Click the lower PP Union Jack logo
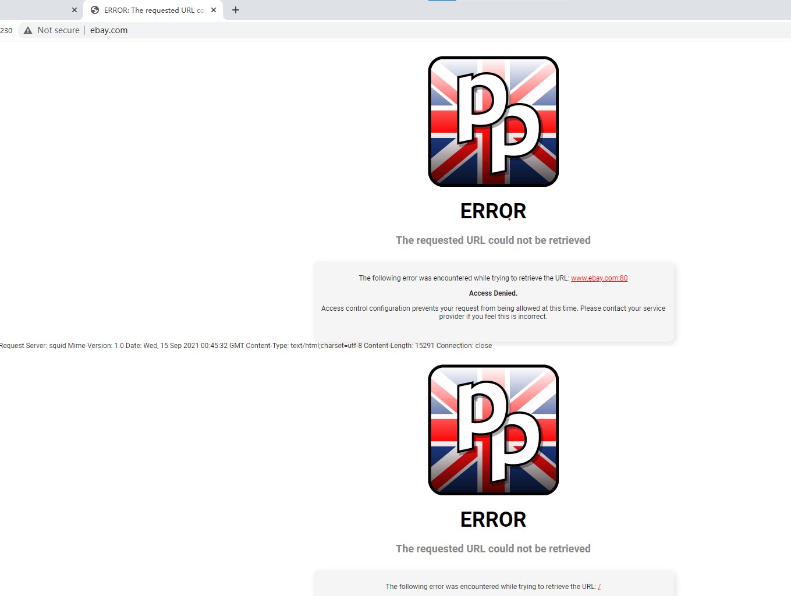 click(x=494, y=430)
